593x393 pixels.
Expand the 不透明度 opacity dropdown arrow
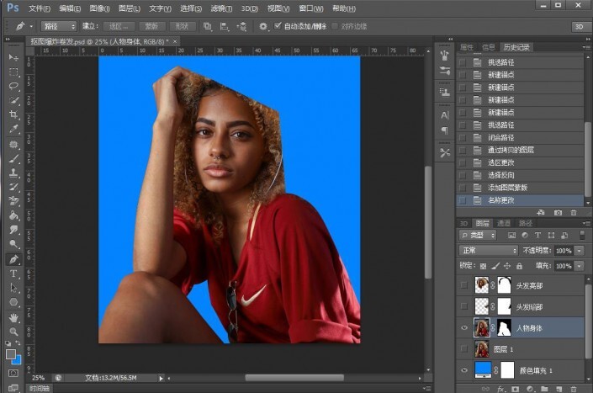[580, 251]
